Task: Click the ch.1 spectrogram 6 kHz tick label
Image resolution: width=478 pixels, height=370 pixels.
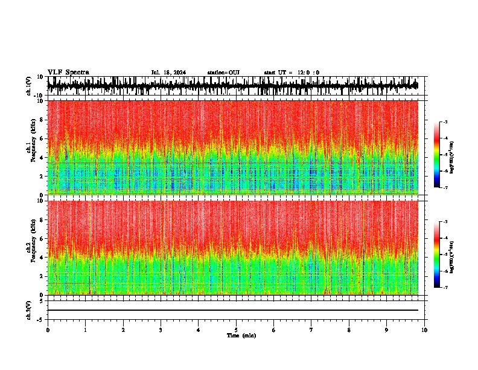Action: tap(42, 138)
